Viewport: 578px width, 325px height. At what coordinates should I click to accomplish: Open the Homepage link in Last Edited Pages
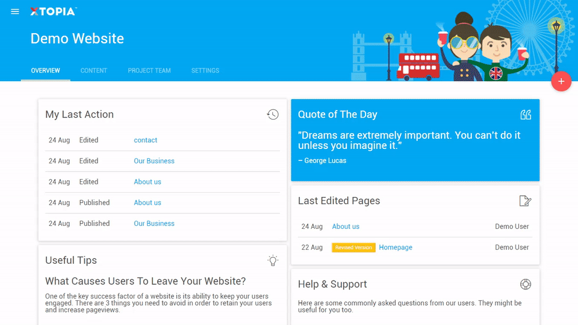coord(396,248)
